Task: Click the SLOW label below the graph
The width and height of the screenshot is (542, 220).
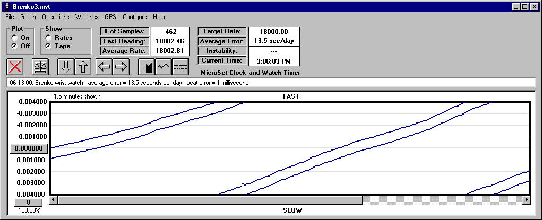Action: 292,210
